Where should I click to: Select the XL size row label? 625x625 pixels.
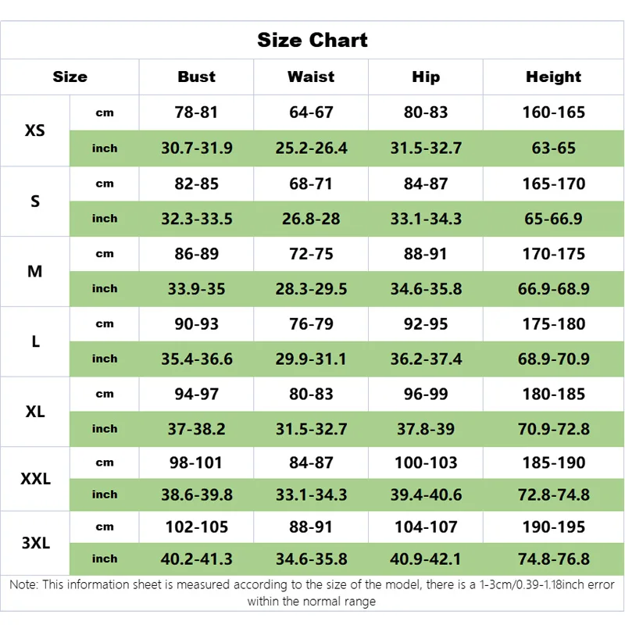pyautogui.click(x=35, y=411)
